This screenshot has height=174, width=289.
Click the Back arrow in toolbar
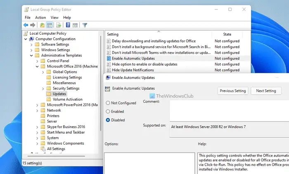[26, 25]
